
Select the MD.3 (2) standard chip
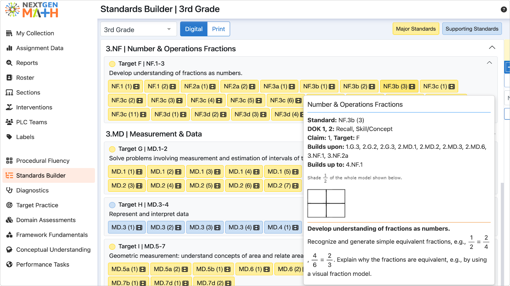pyautogui.click(x=166, y=227)
